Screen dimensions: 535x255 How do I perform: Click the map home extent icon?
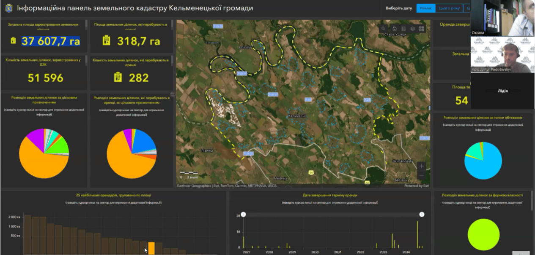394,29
